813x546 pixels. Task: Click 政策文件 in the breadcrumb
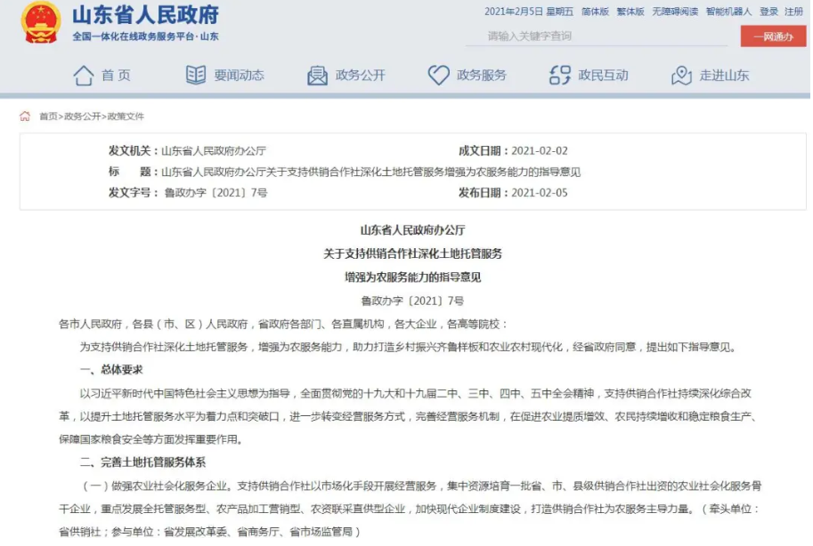click(125, 116)
